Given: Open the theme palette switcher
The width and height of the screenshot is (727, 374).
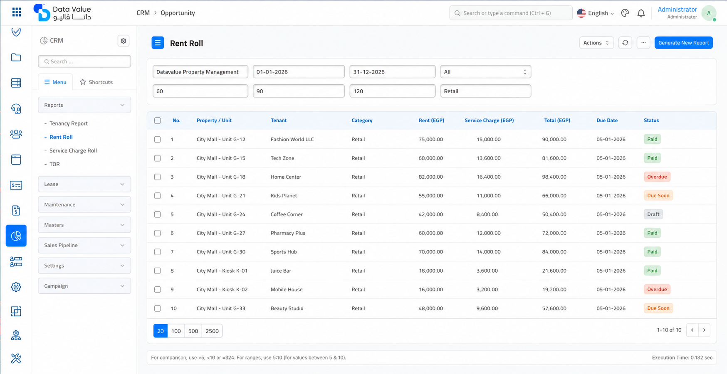Looking at the screenshot, I should tap(625, 13).
